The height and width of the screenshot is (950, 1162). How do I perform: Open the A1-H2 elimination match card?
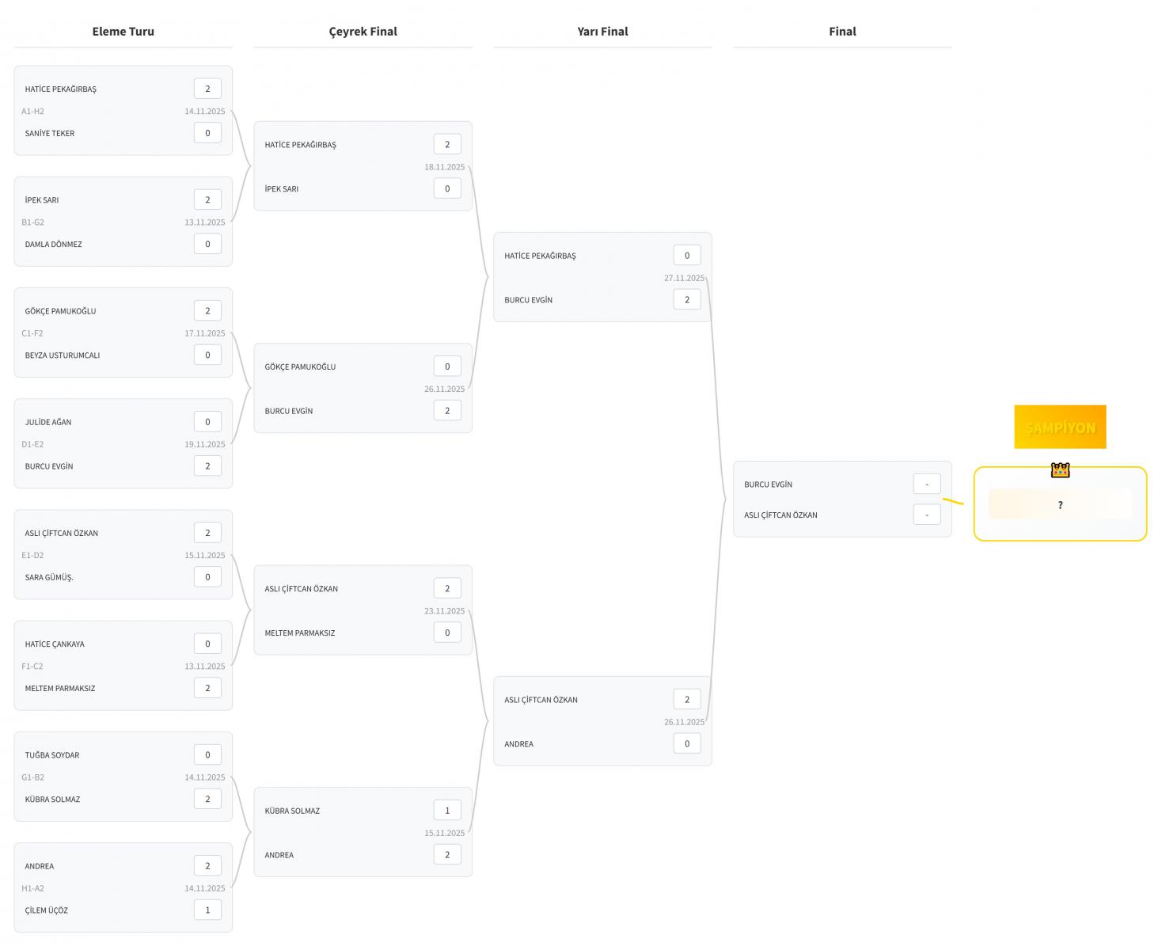(123, 111)
